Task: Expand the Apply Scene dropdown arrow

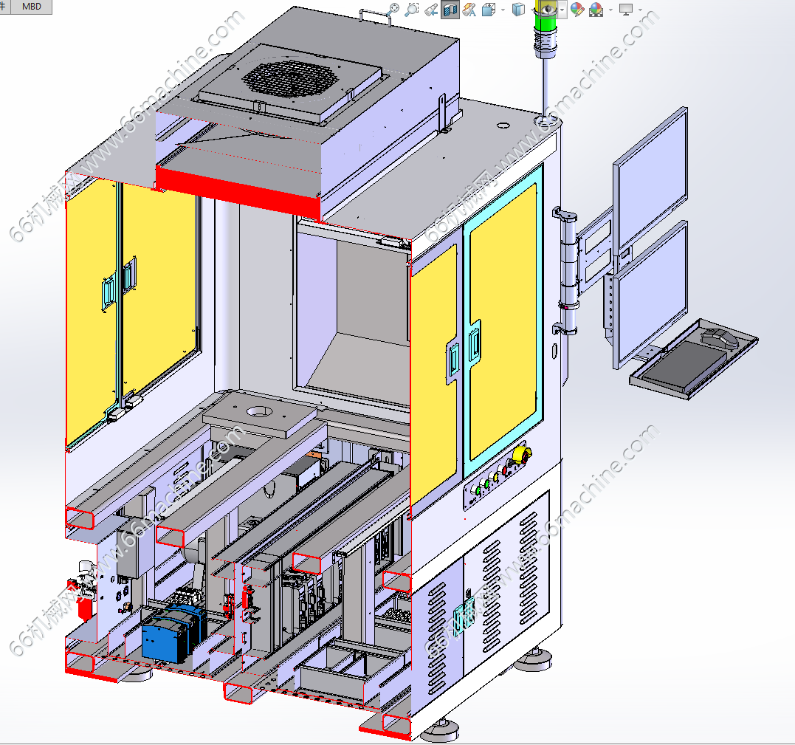Action: click(610, 10)
